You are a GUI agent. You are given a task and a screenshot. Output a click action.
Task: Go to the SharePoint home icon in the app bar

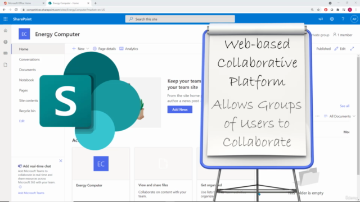point(6,30)
